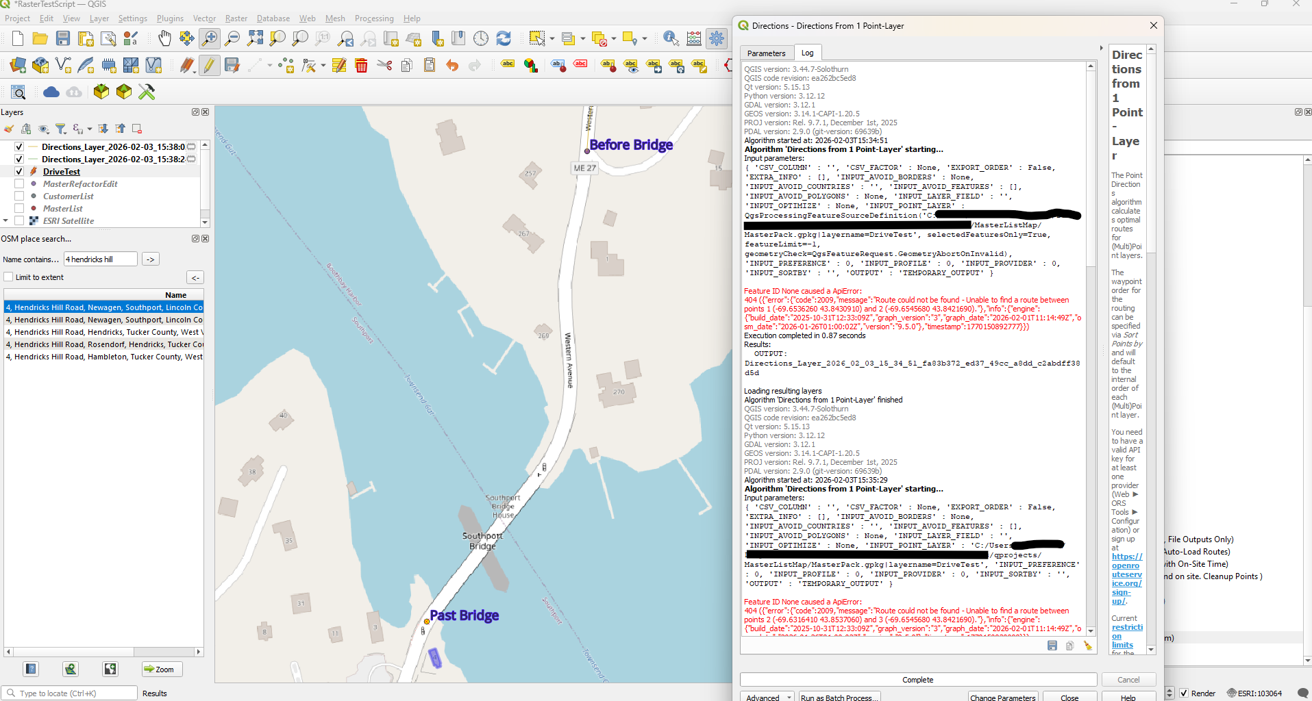
Task: Switch to the Parameters tab
Action: (x=766, y=53)
